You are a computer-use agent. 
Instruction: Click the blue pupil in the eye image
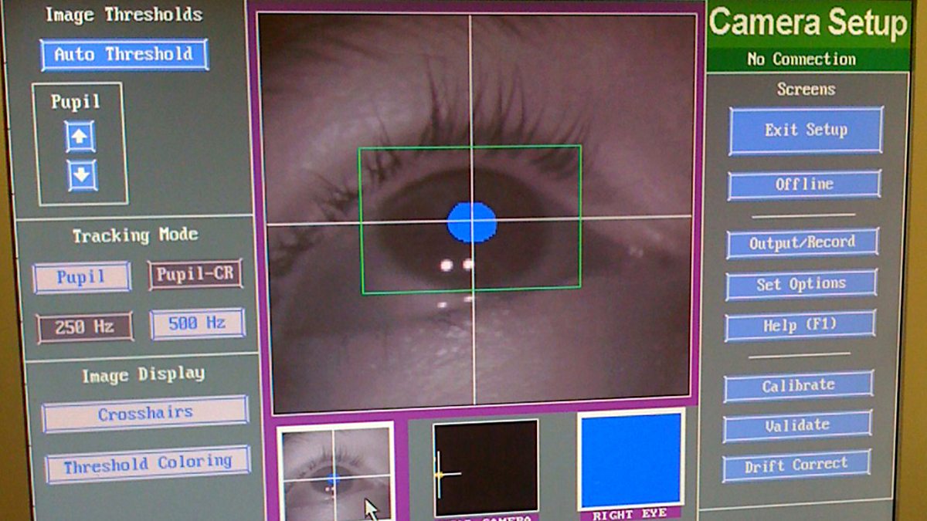pyautogui.click(x=471, y=222)
